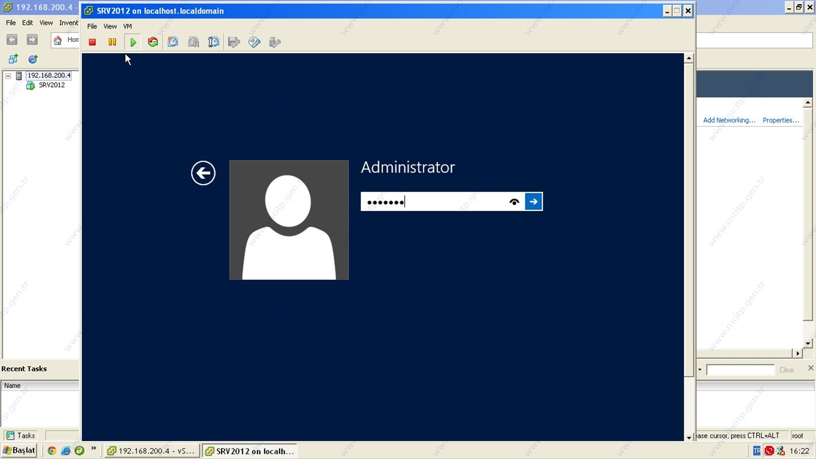Suspend the VM with the pause icon
The image size is (816, 459).
pyautogui.click(x=112, y=42)
